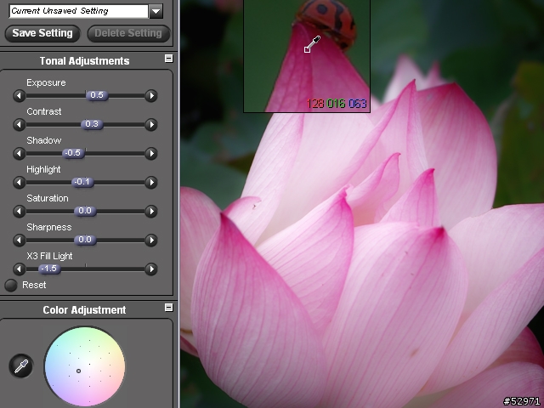
Task: Click the magnified loupe preview of the ladybug
Action: tap(307, 55)
